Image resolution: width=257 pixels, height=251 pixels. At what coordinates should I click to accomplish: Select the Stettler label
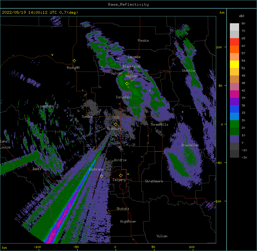pos(189,71)
